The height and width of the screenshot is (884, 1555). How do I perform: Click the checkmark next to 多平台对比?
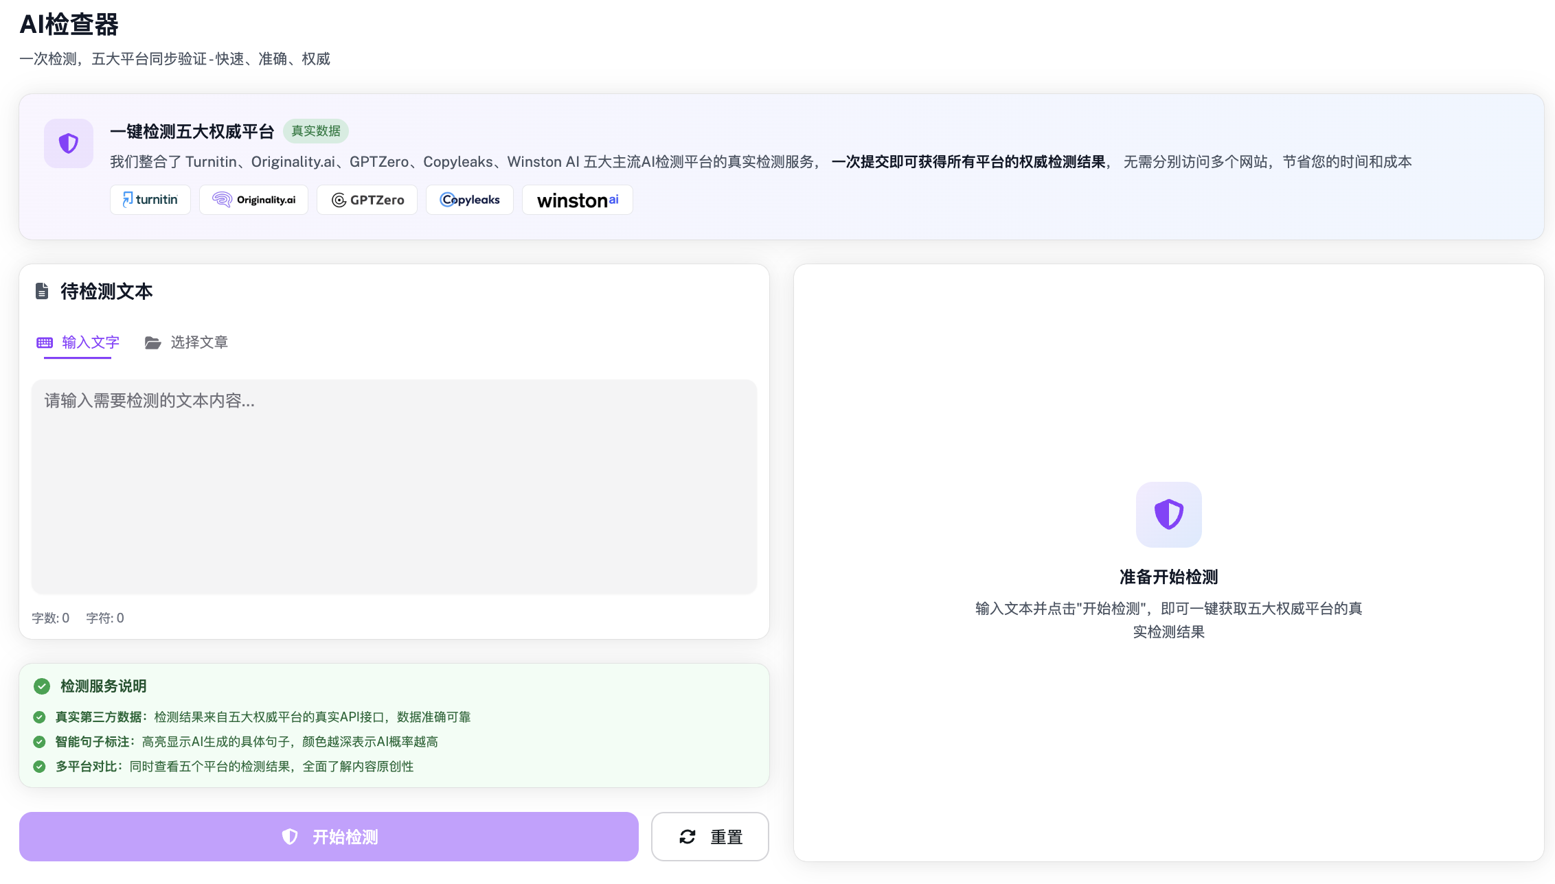(x=40, y=766)
